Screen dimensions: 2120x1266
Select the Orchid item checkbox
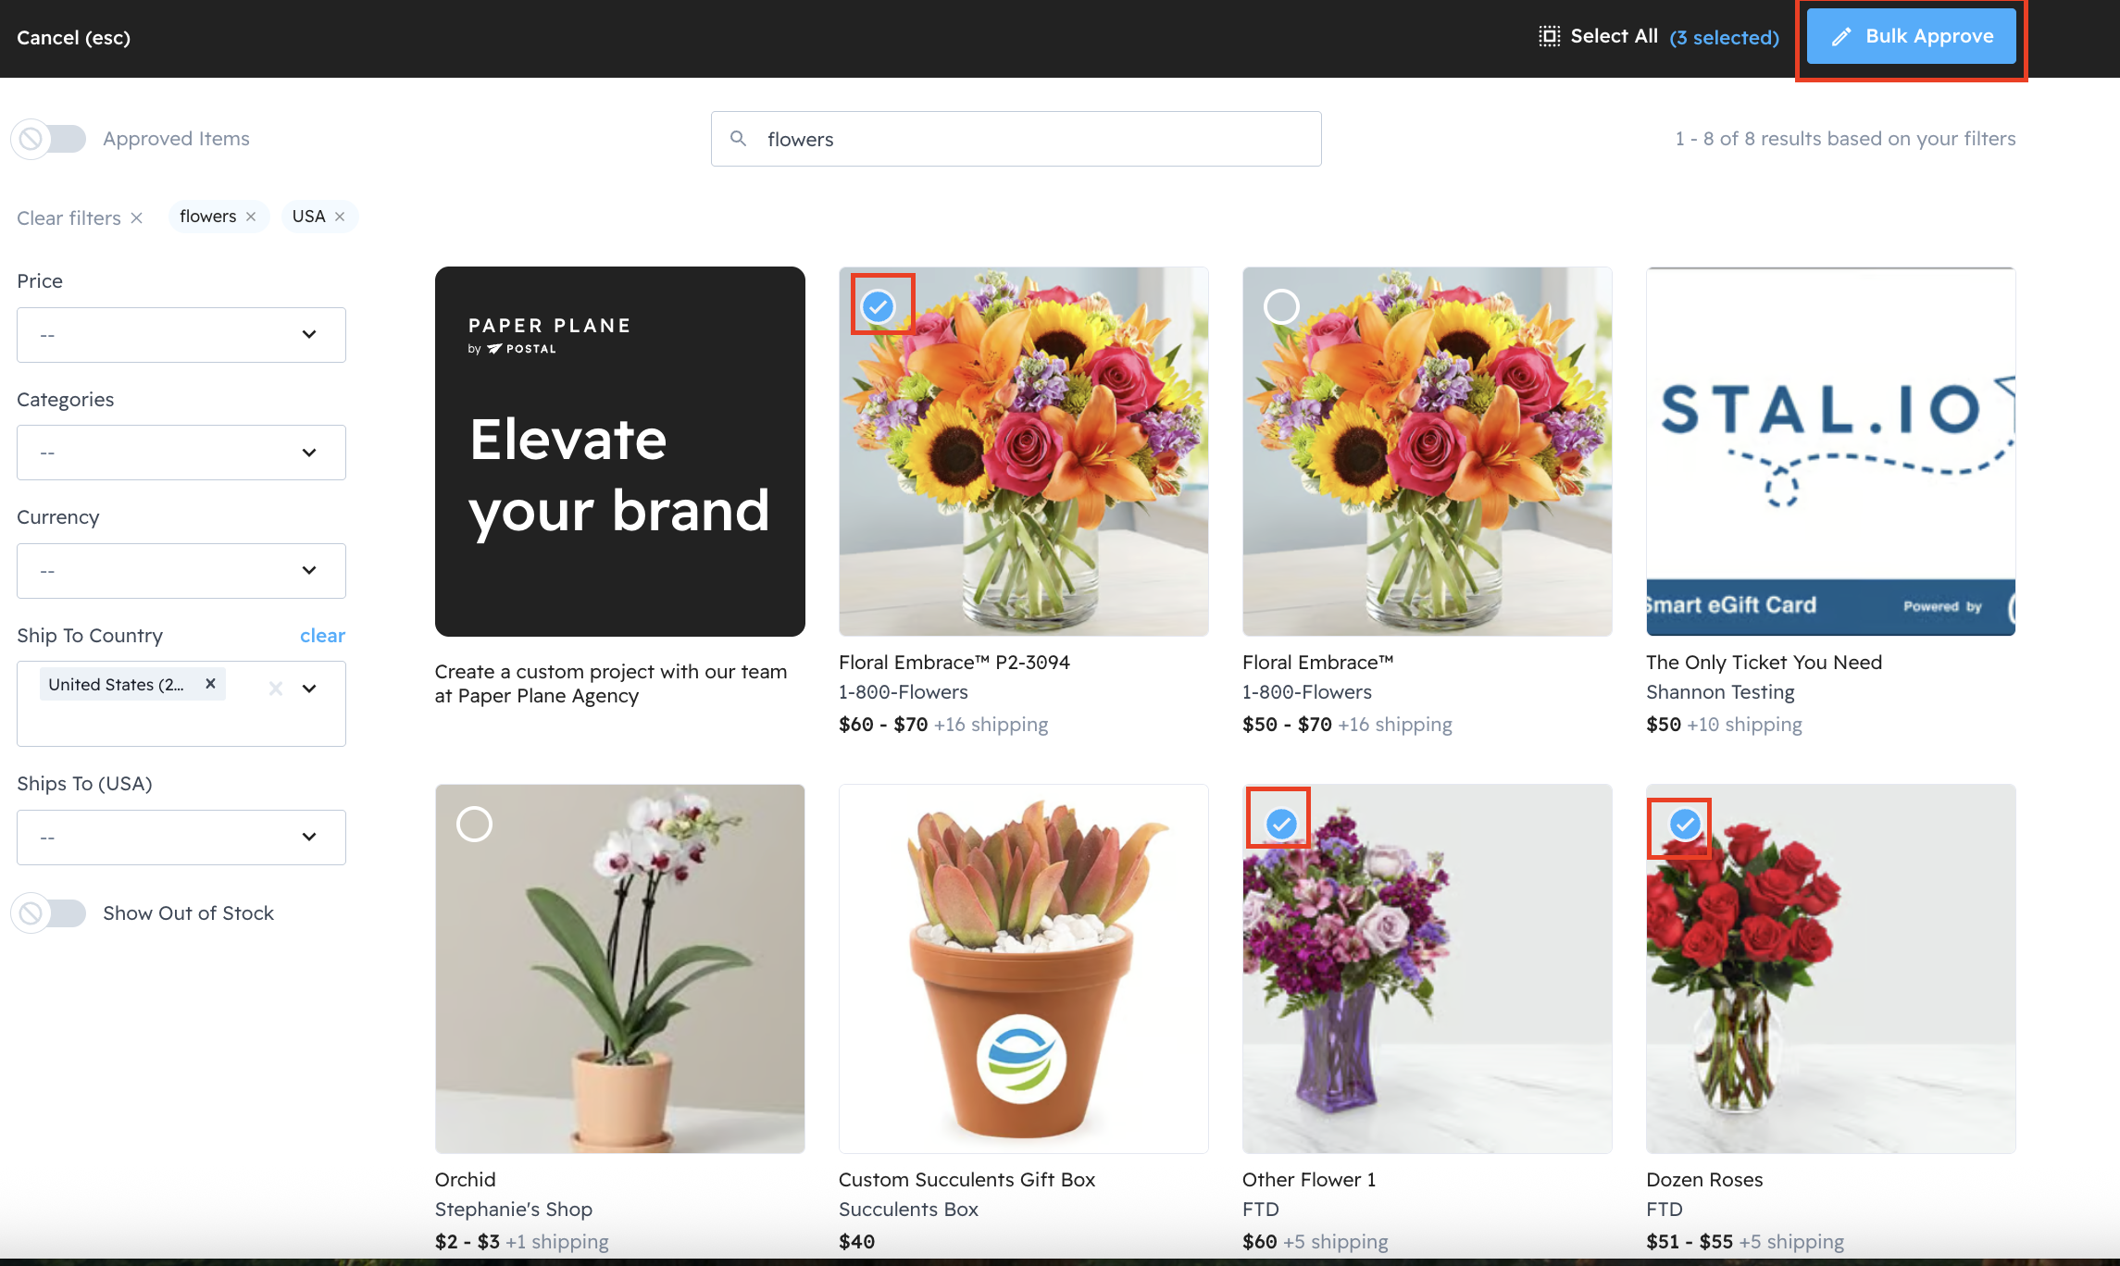(474, 824)
